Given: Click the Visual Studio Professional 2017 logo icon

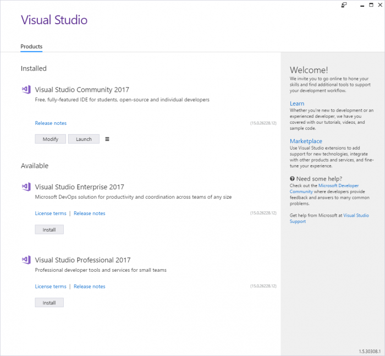Looking at the screenshot, I should coord(26,260).
